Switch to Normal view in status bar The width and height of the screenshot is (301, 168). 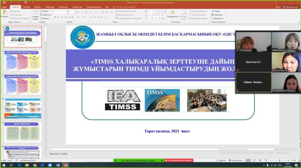point(248,160)
